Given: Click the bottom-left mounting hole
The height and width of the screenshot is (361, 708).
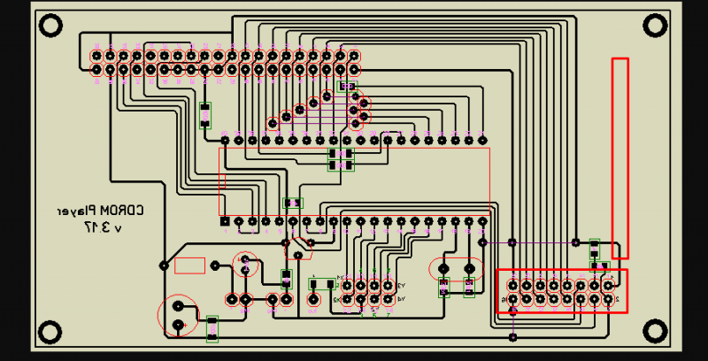Looking at the screenshot, I should (50, 331).
